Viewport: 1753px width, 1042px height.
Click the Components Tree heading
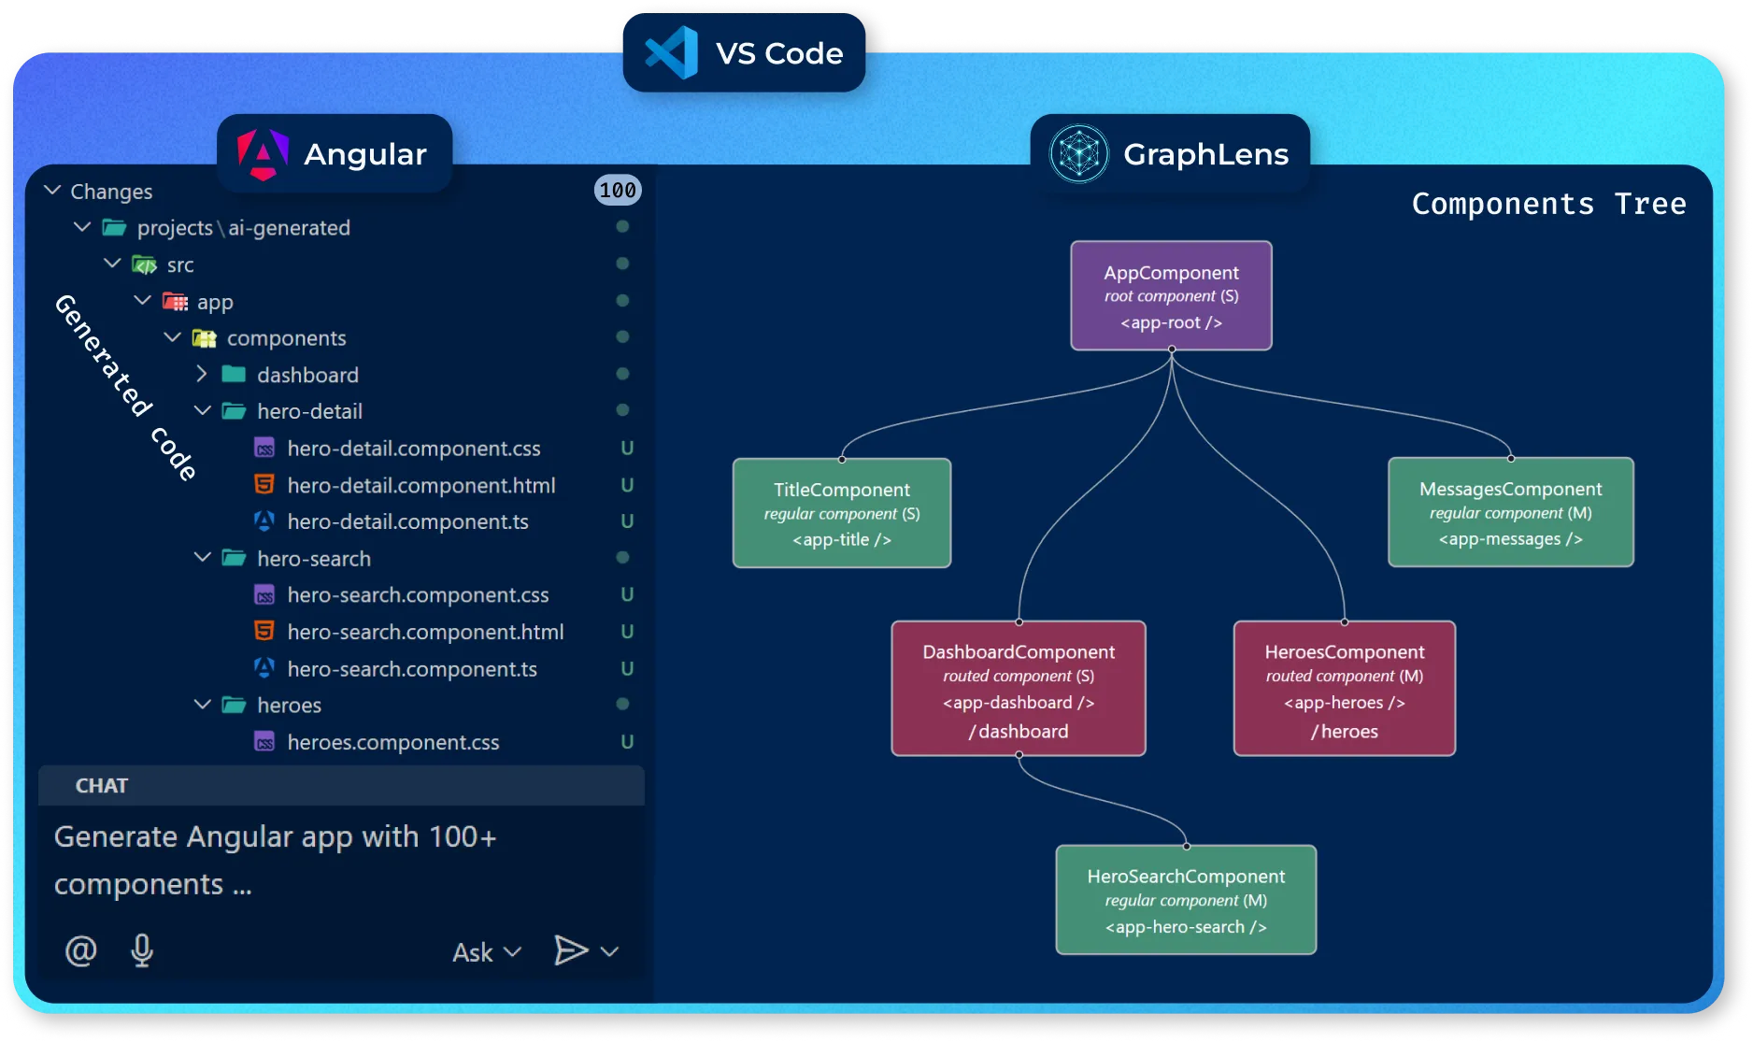[1548, 204]
